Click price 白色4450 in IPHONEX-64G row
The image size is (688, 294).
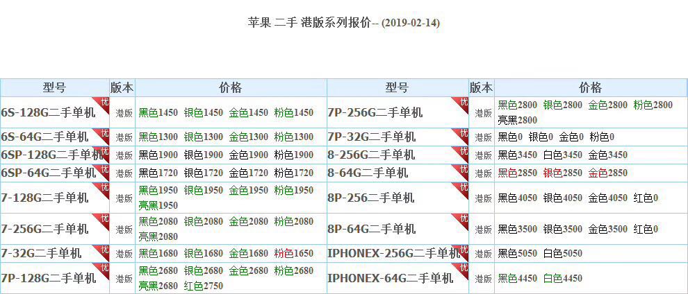coord(563,278)
